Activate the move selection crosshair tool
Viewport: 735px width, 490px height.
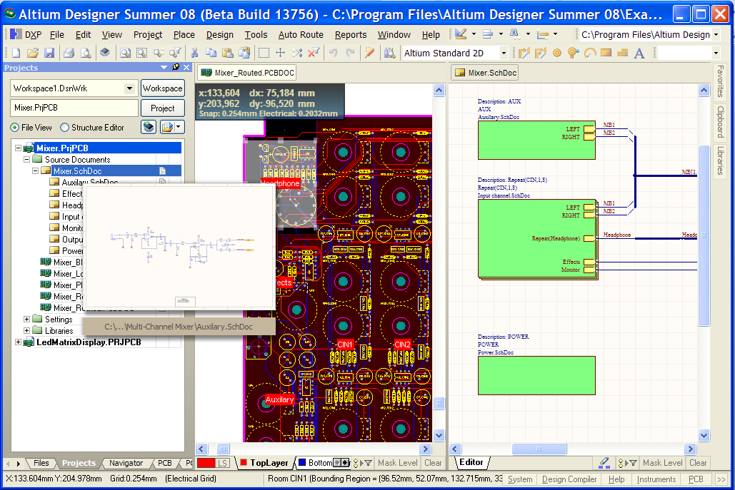(280, 53)
